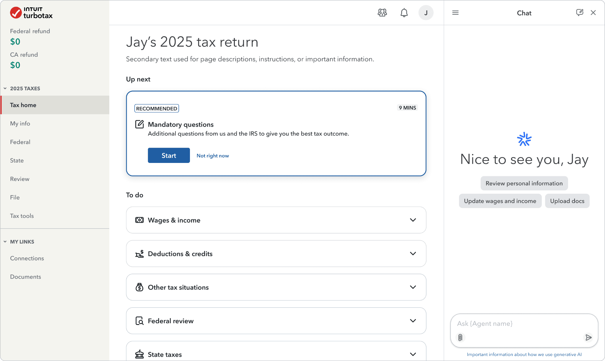This screenshot has width=605, height=361.
Task: Click the Mandatory questions edit icon
Action: point(139,124)
